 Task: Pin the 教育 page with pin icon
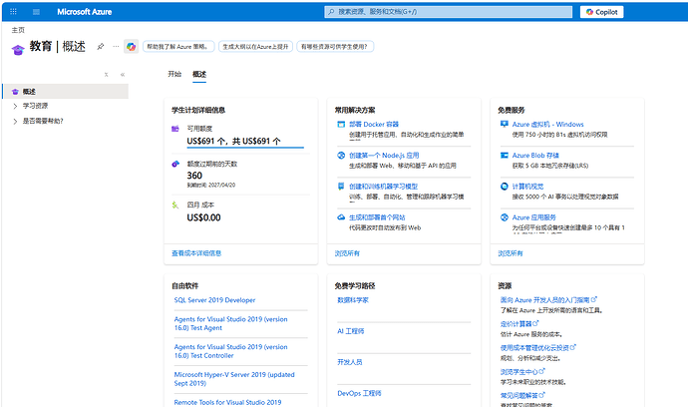101,46
